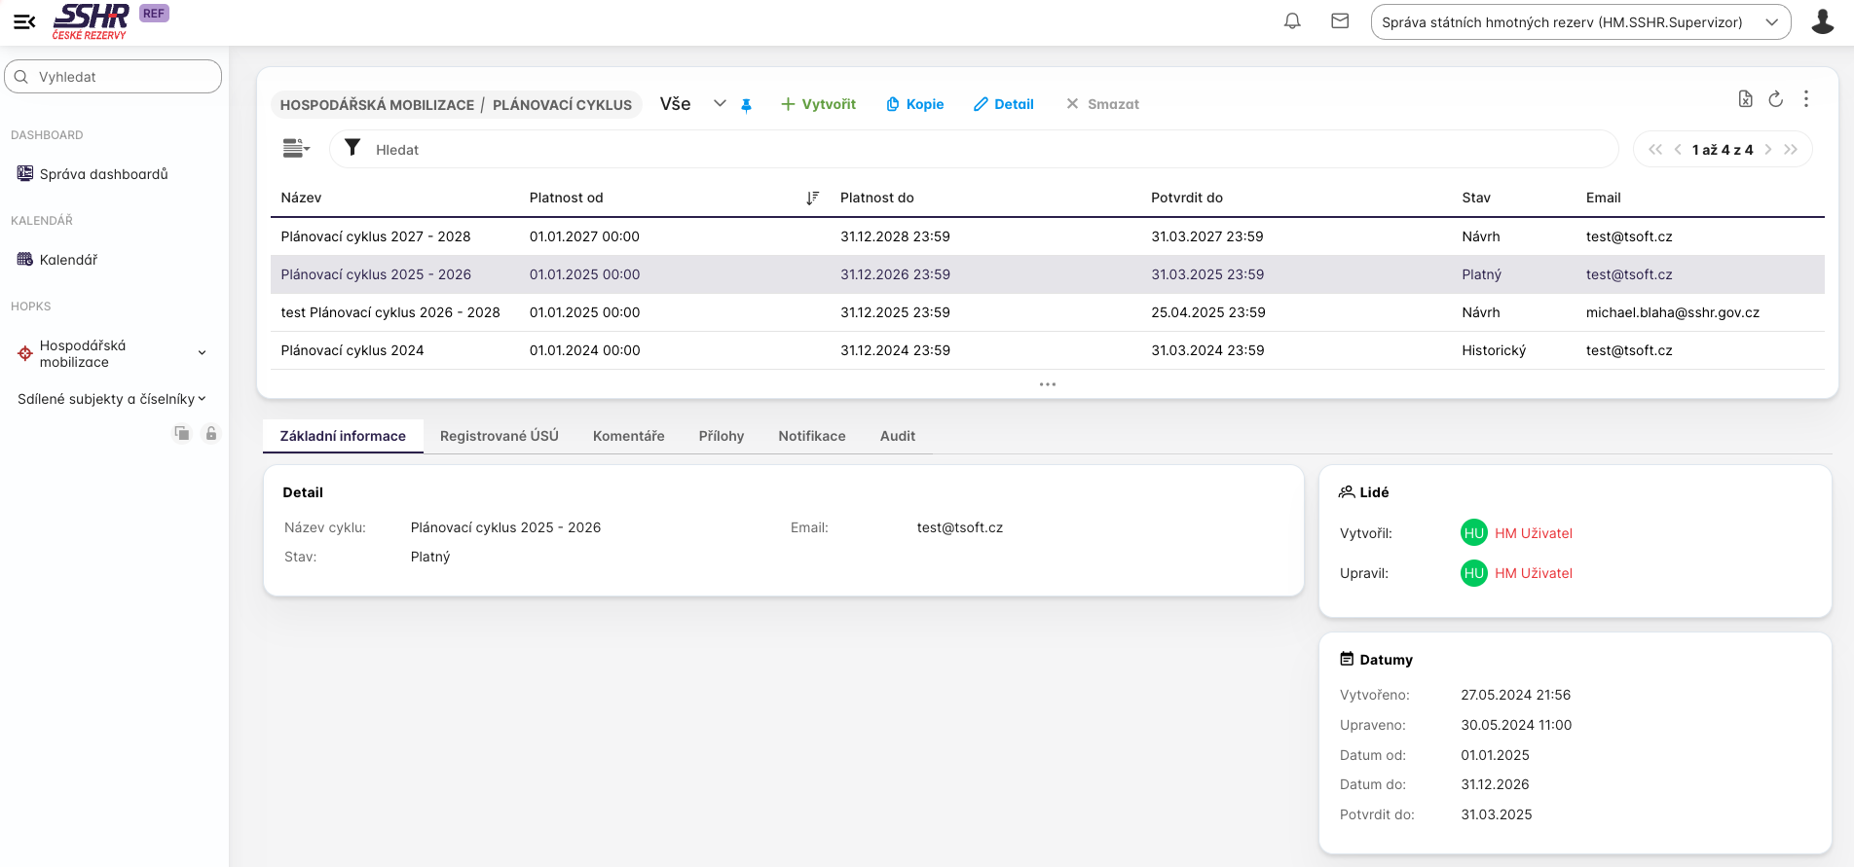1854x867 pixels.
Task: Switch to the Registrované ÚSÚ tab
Action: [x=499, y=436]
